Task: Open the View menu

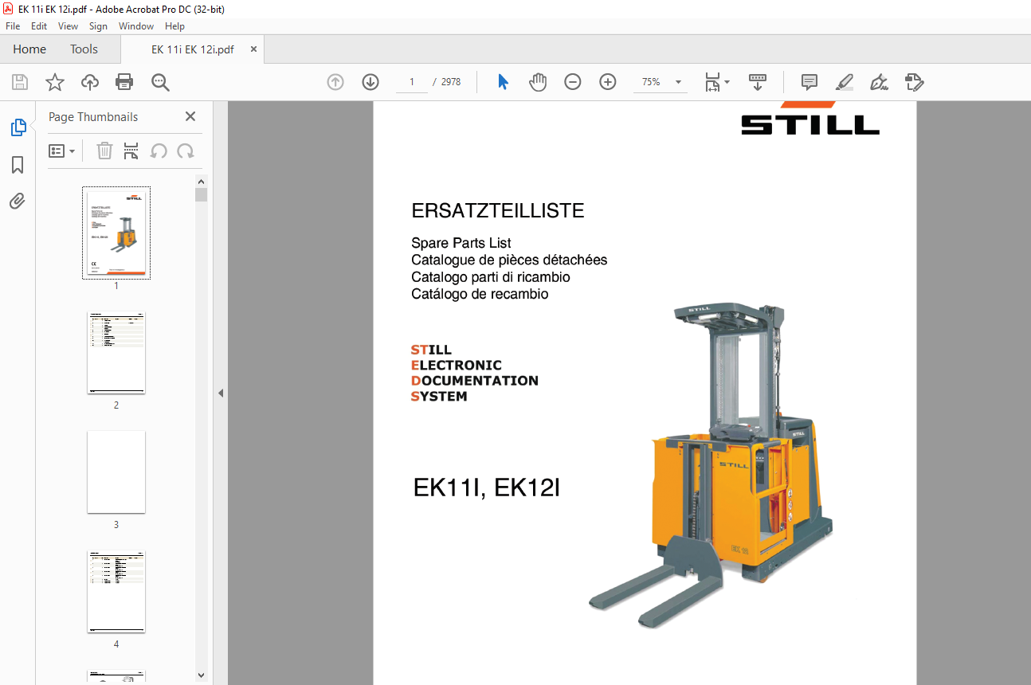Action: [x=68, y=26]
